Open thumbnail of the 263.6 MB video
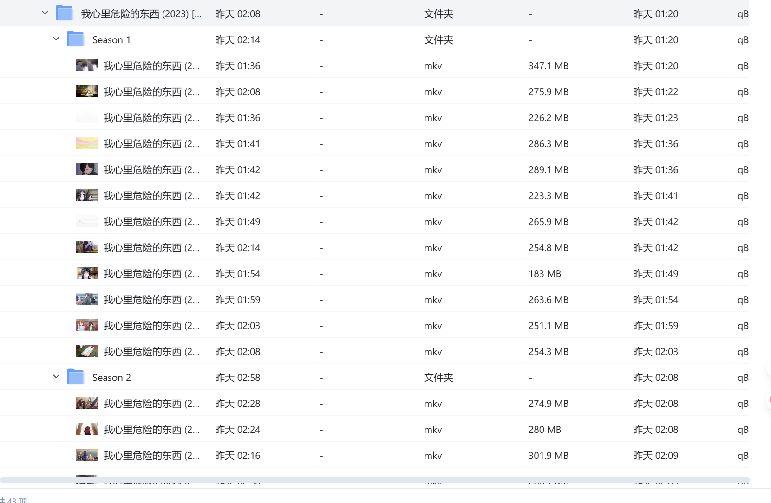 point(87,299)
